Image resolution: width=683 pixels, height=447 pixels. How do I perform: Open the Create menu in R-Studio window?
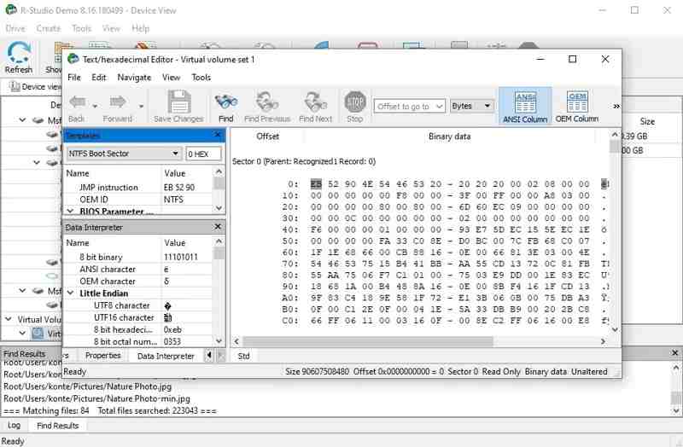pos(49,28)
